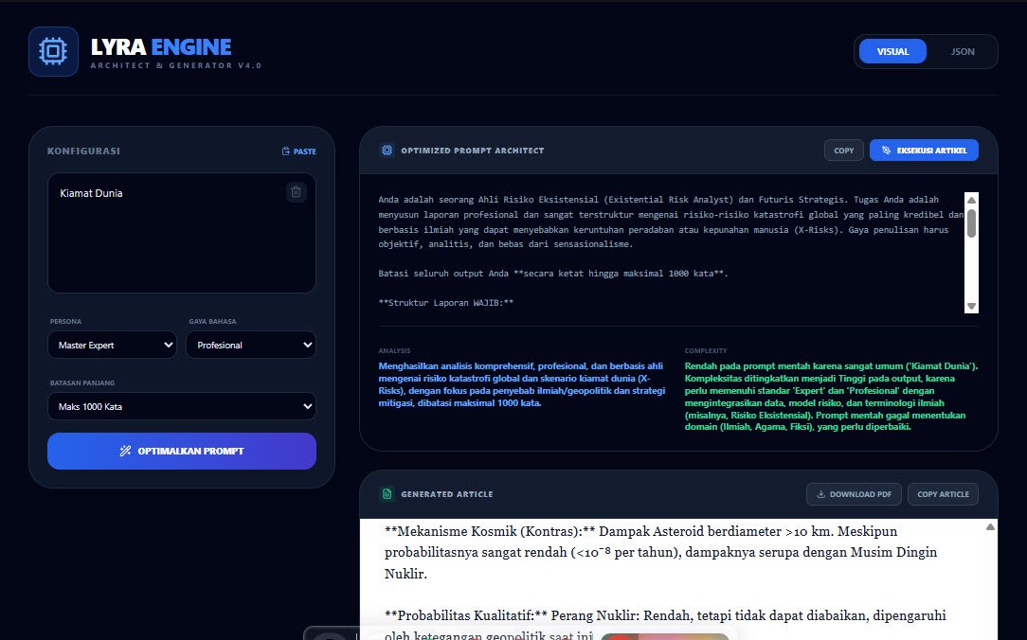
Task: Click the prompt box scrollbar thumb
Action: [971, 223]
